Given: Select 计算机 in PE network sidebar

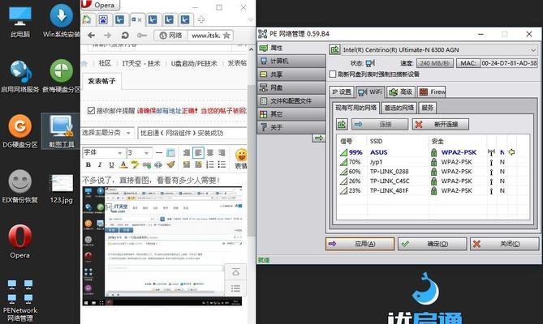Looking at the screenshot, I should pyautogui.click(x=292, y=61).
